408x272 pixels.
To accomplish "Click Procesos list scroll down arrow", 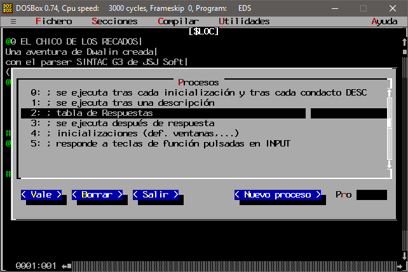I will [390, 164].
